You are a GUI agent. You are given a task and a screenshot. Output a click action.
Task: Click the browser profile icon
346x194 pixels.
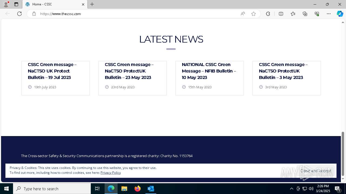click(x=6, y=4)
